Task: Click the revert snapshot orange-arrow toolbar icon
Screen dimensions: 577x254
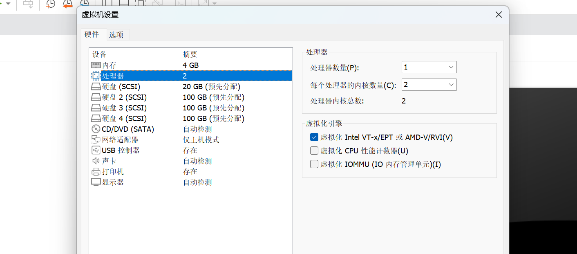Action: tap(67, 4)
